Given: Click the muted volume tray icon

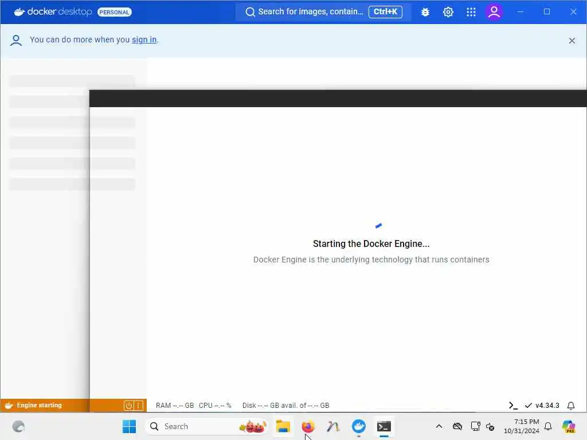Looking at the screenshot, I should coord(490,426).
